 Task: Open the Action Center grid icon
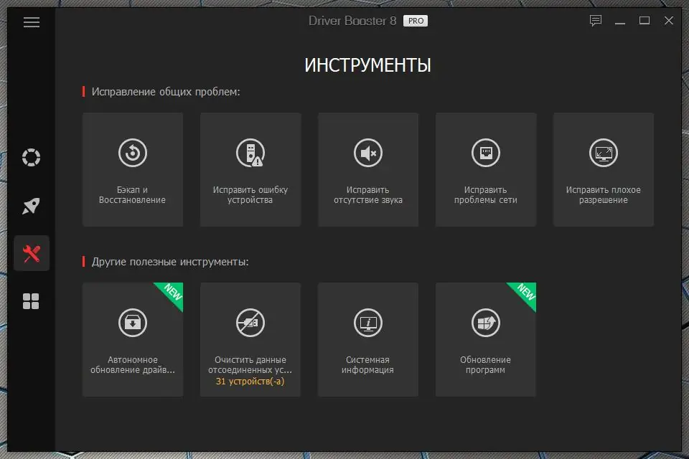pos(31,301)
